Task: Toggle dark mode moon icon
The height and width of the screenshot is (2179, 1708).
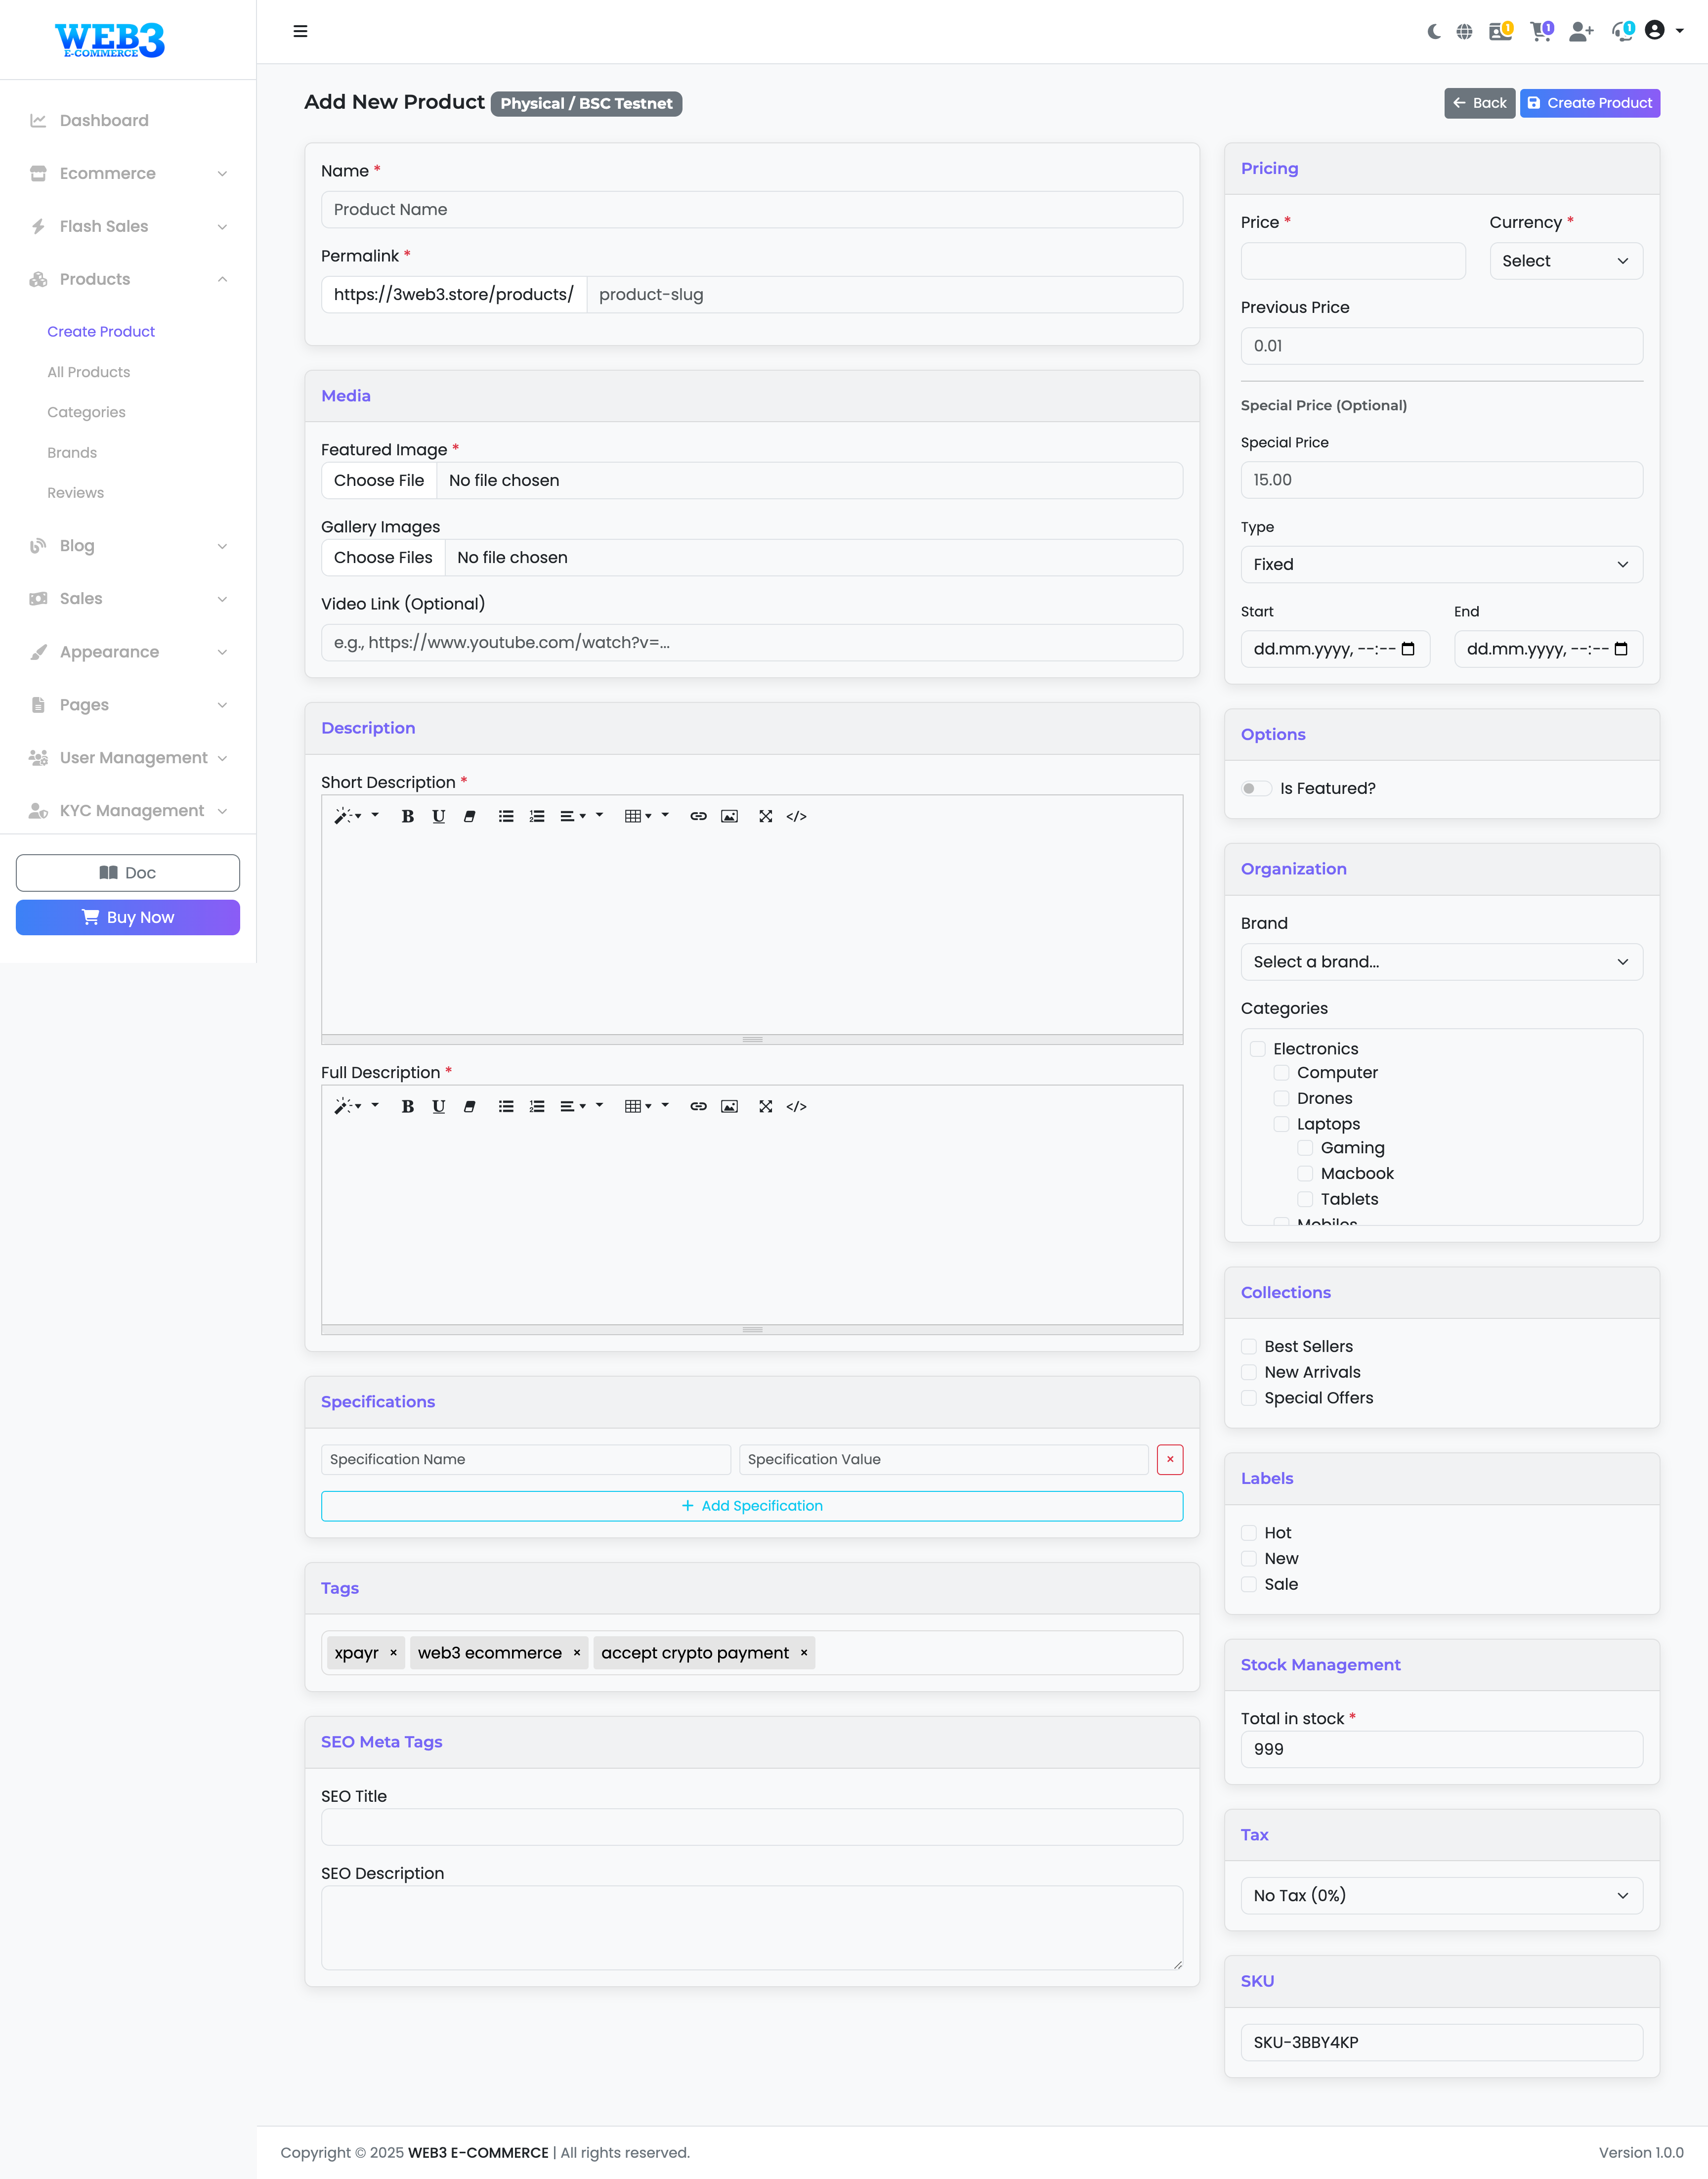Action: click(1433, 32)
